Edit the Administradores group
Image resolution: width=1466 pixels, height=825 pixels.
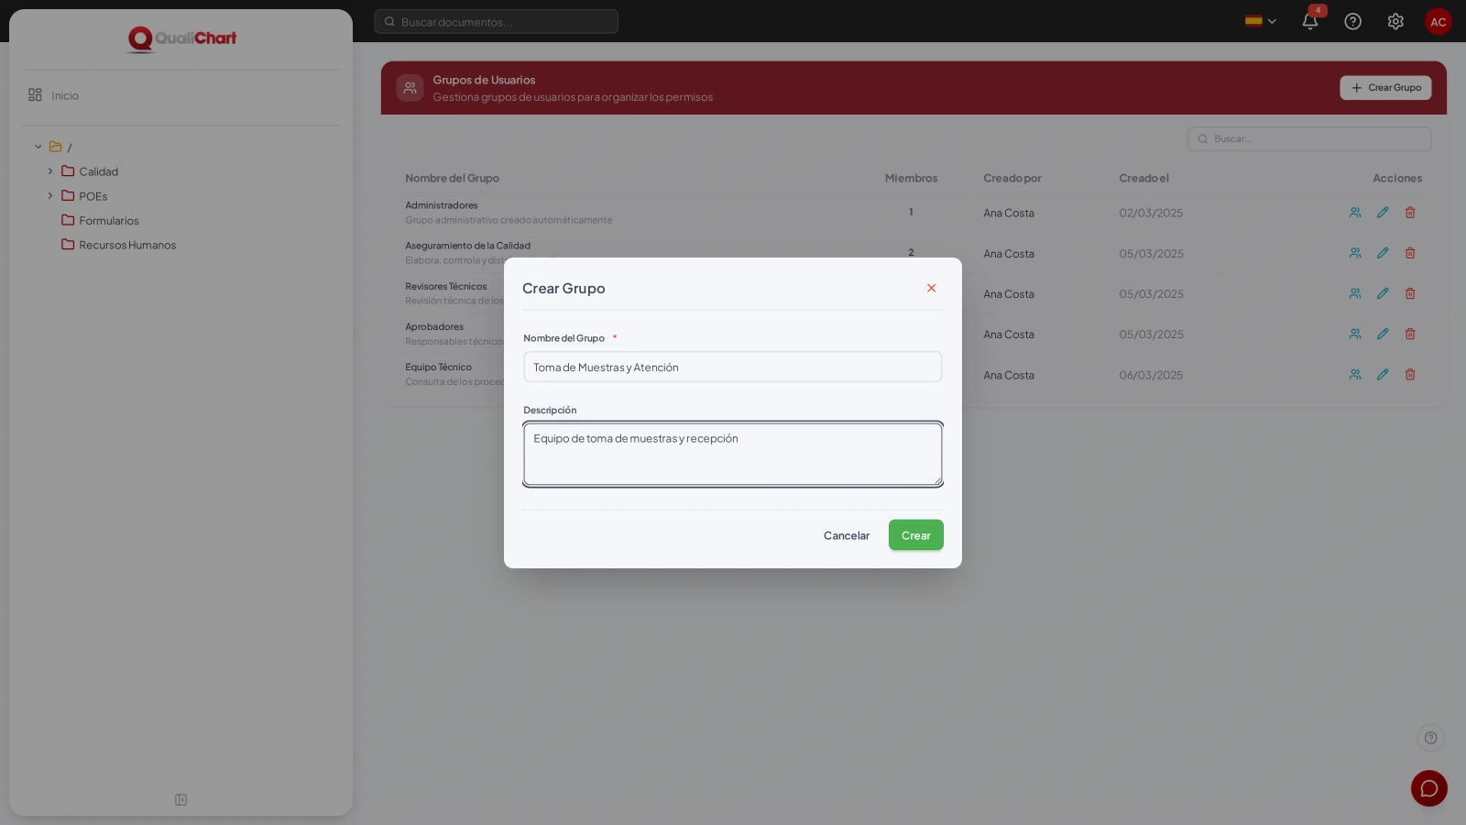[1383, 213]
